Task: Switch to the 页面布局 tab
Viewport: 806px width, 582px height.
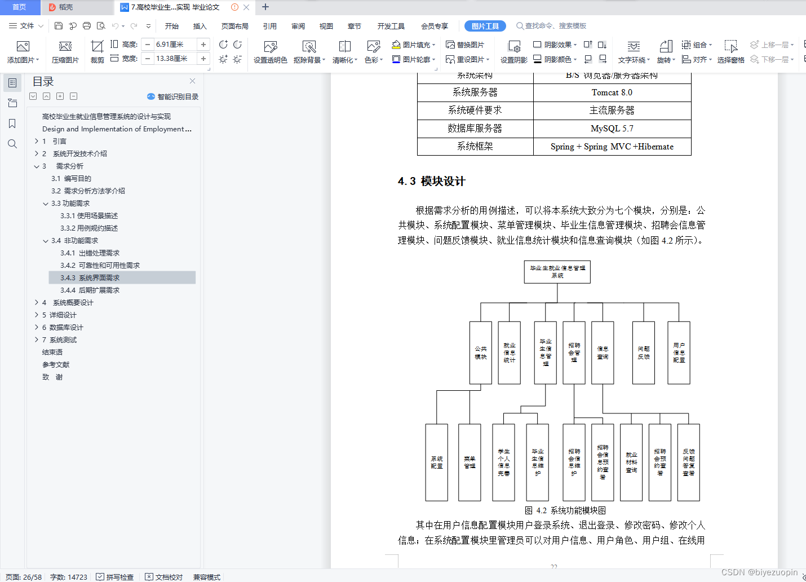Action: [235, 26]
